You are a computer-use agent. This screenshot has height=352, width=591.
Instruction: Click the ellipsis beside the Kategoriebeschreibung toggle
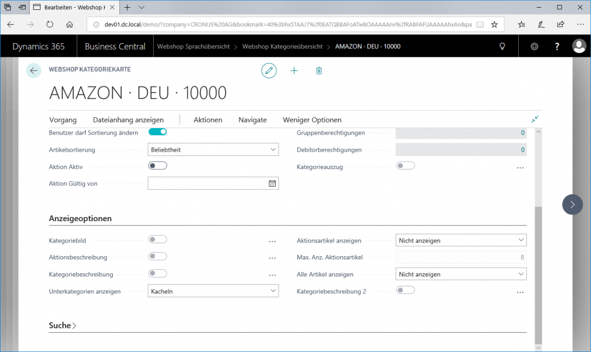(x=272, y=275)
